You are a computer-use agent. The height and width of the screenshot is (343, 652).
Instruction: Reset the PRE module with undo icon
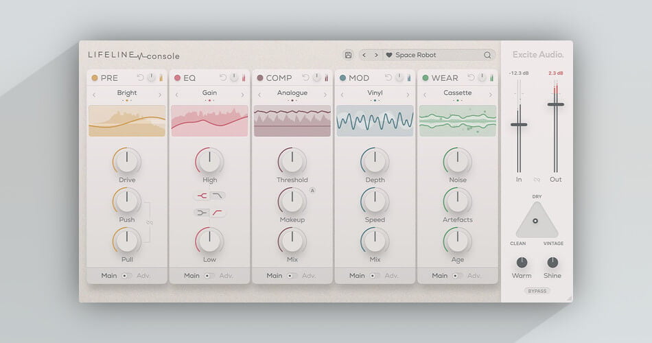tap(141, 78)
